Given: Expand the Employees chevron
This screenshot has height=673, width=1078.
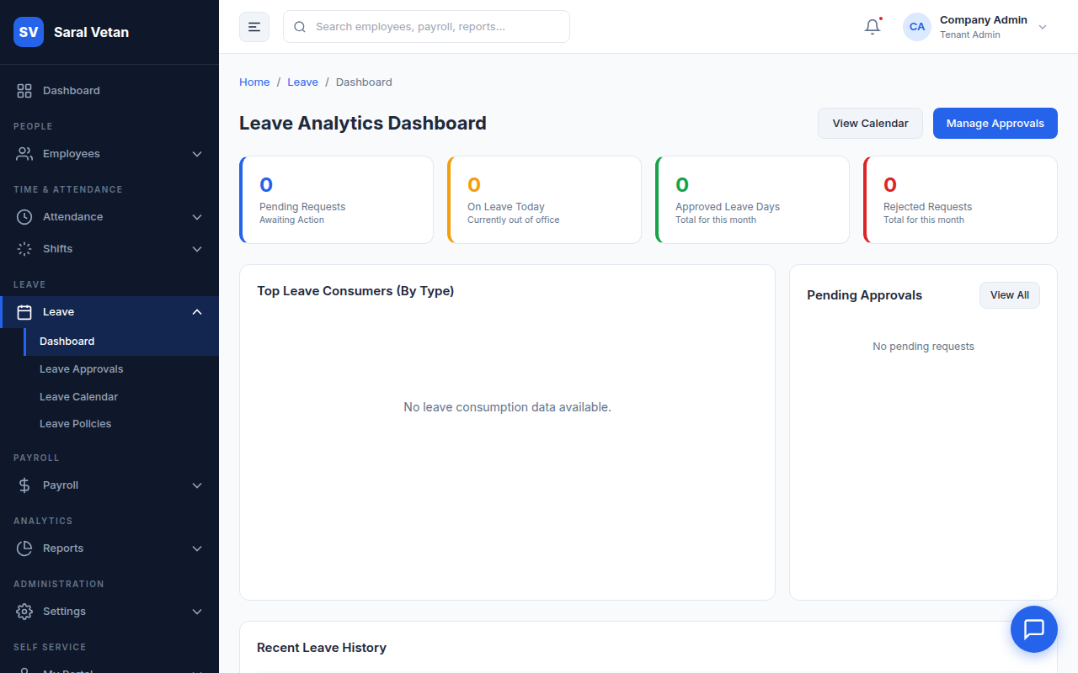Looking at the screenshot, I should [x=197, y=154].
